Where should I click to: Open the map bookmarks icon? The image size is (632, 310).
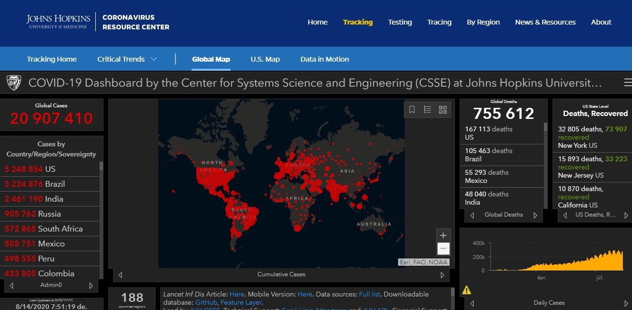pos(412,110)
